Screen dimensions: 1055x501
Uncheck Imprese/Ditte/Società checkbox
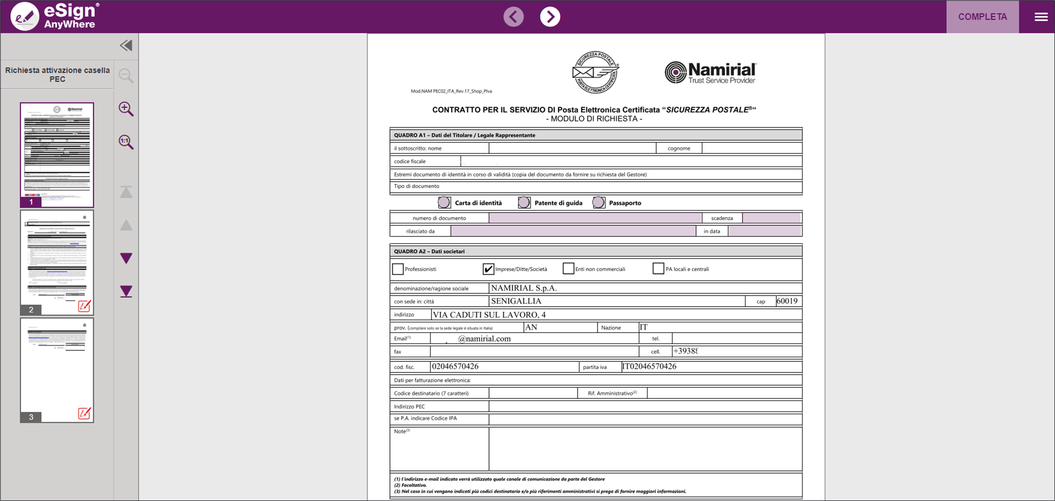488,269
